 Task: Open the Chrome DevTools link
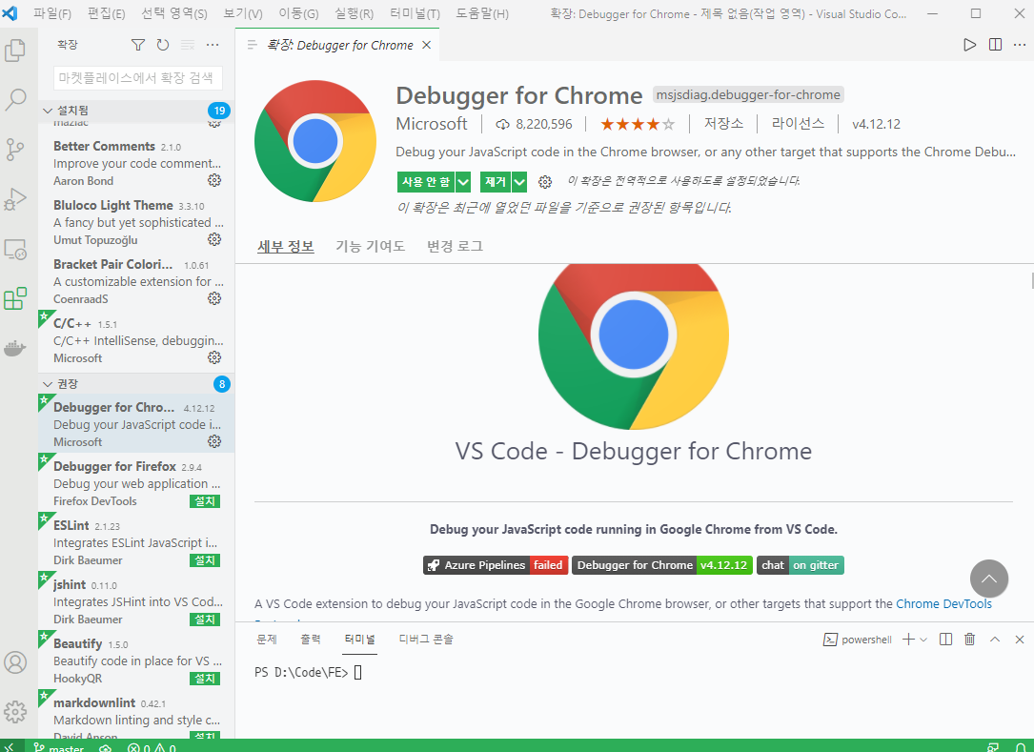tap(943, 603)
